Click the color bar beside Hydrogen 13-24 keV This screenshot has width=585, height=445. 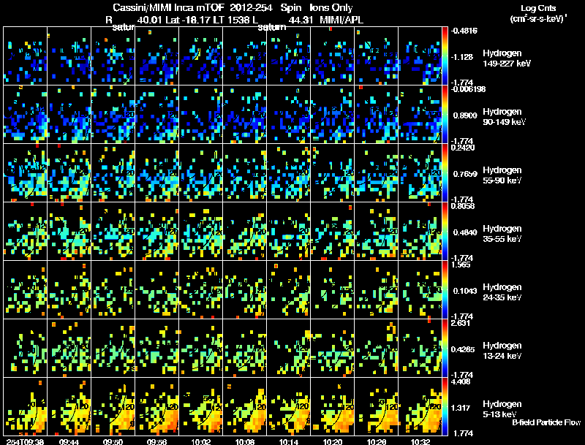[445, 348]
